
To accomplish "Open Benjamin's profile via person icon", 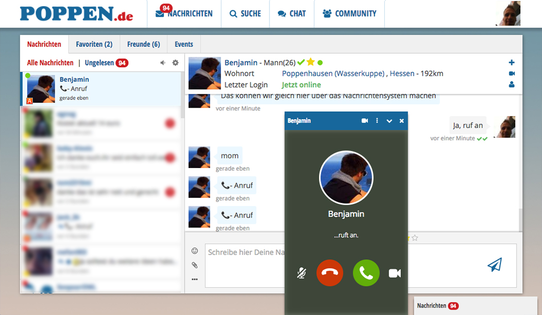I will 512,85.
